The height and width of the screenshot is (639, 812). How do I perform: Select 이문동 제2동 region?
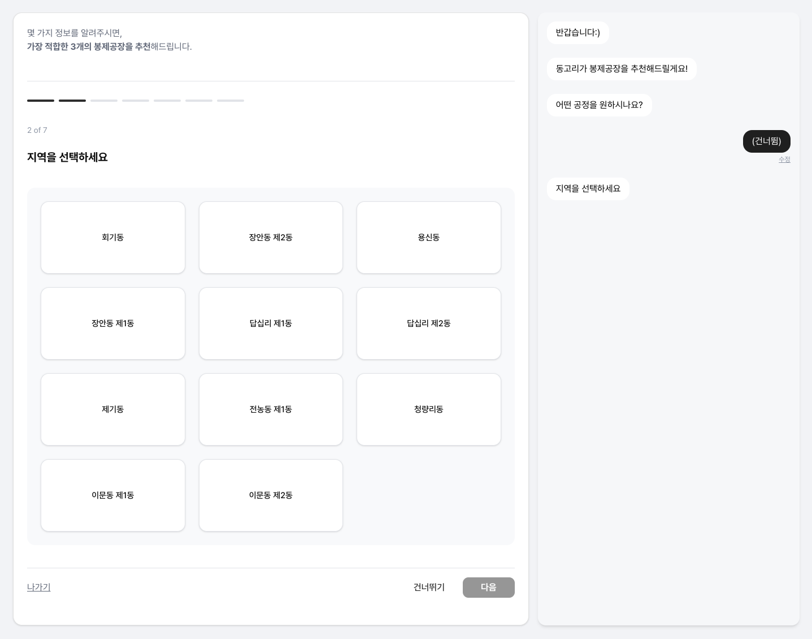(271, 495)
